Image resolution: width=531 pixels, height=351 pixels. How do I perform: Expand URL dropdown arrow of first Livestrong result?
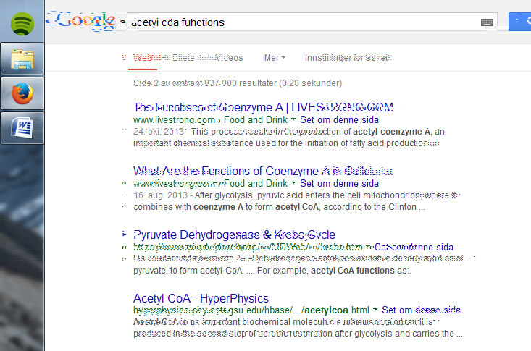(x=293, y=119)
